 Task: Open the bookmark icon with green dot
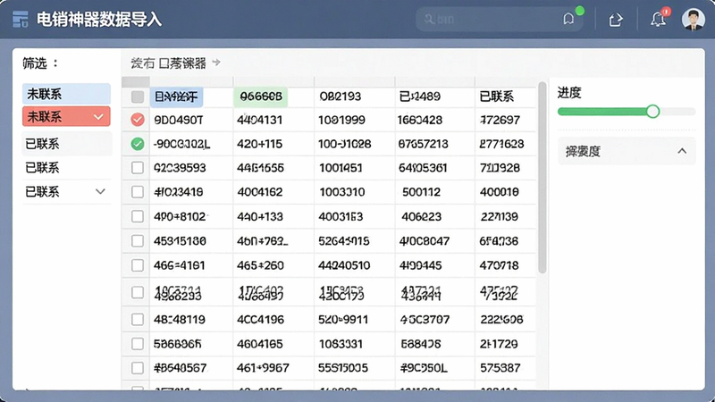[x=568, y=19]
